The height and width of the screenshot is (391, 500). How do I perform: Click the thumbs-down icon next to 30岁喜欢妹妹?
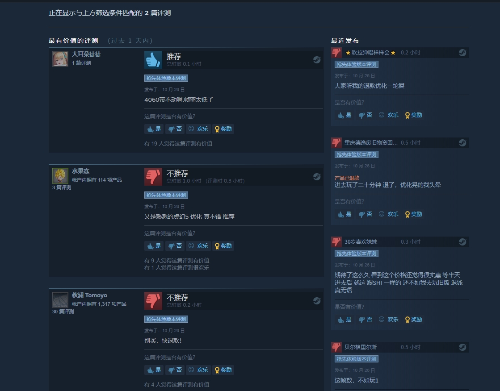(336, 242)
